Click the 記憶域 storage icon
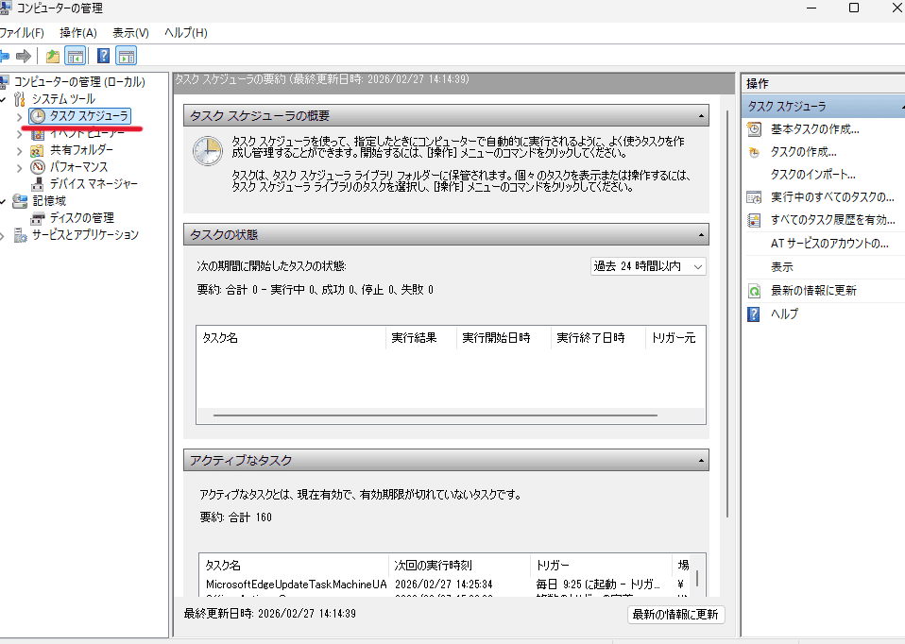Viewport: 905px width, 644px height. (20, 201)
